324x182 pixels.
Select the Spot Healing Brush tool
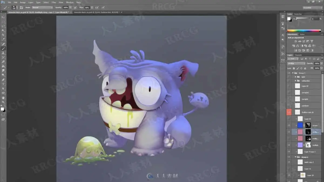click(x=4, y=44)
